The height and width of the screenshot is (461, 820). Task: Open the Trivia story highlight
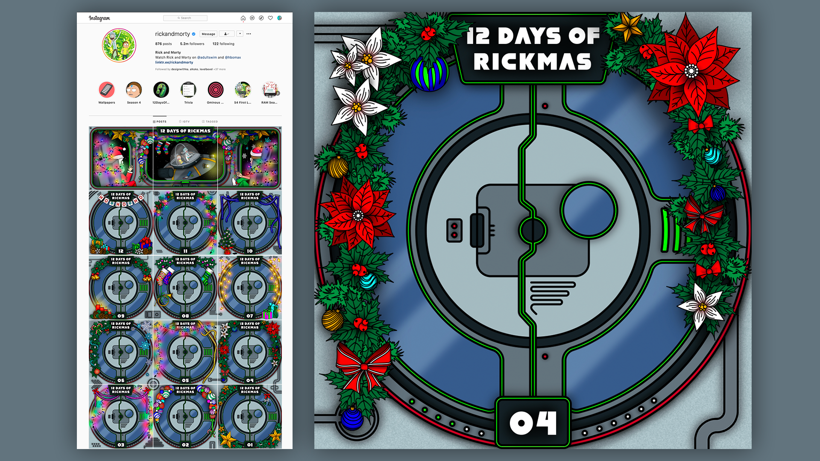[x=188, y=93]
